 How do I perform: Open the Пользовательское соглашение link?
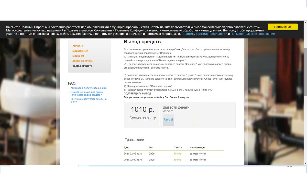[x=253, y=34]
